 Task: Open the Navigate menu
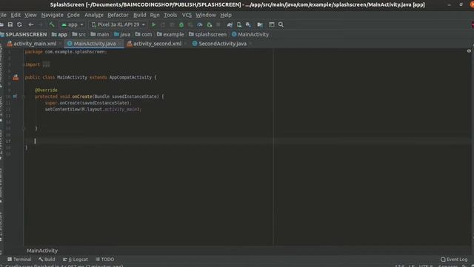coord(53,15)
